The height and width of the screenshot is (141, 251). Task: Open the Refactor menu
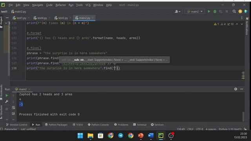tap(61, 5)
